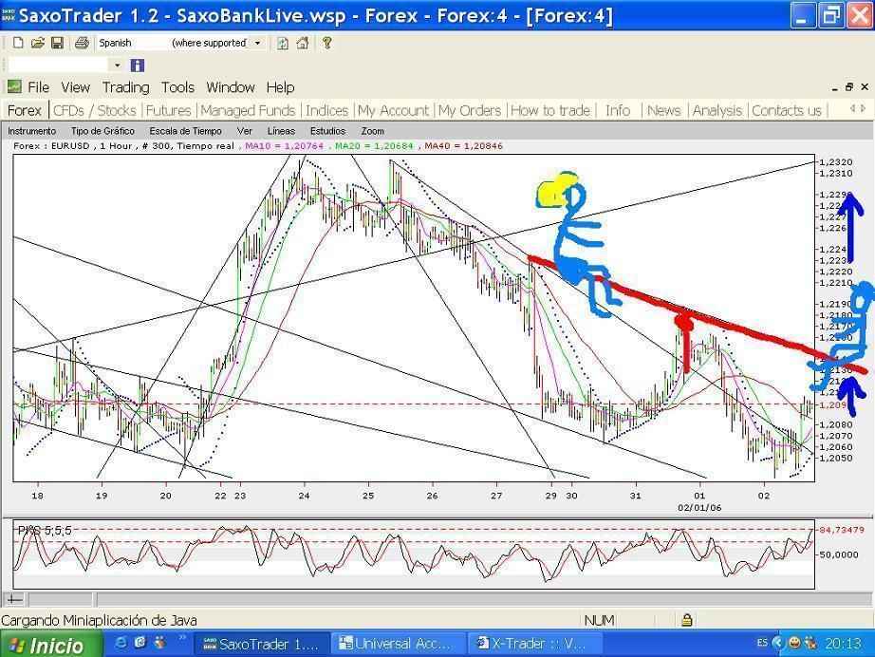Click the tab strip left scroll arrow

(852, 108)
